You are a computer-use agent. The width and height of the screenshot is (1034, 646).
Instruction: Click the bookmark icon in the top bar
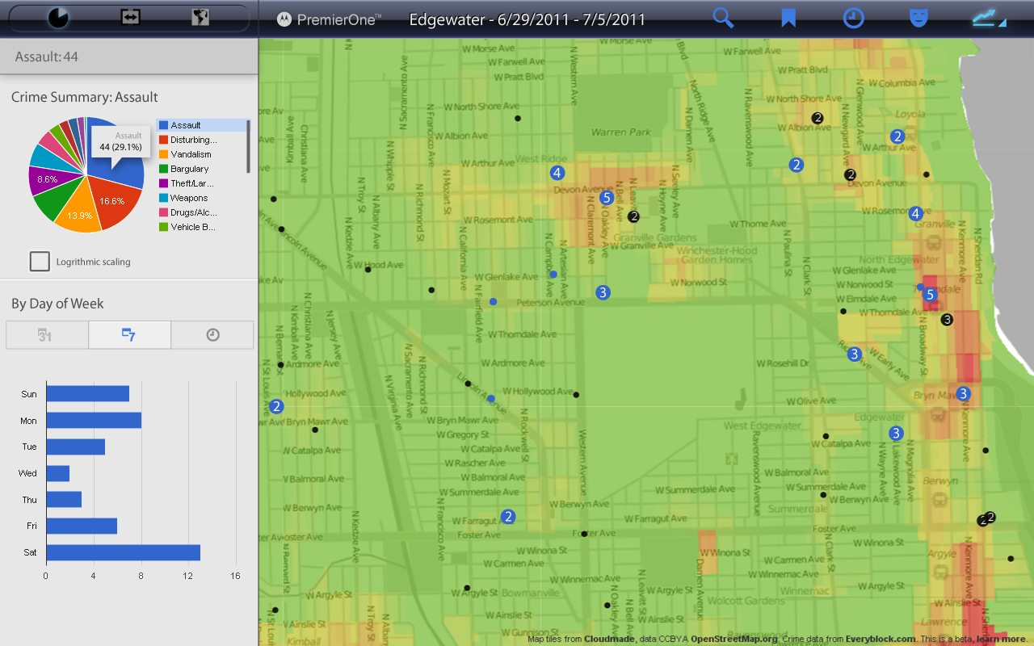click(788, 18)
